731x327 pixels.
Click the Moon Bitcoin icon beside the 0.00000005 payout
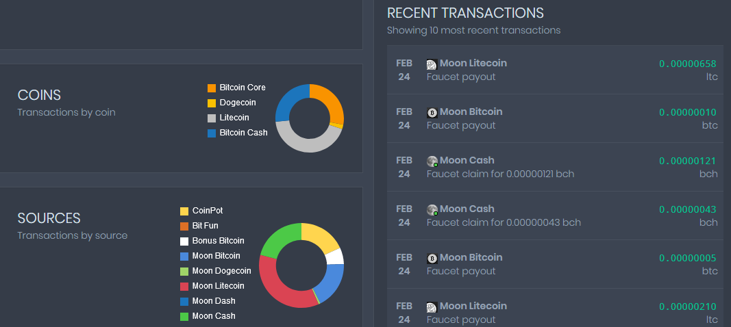[432, 259]
